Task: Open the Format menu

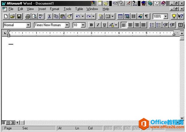Action: coord(54,9)
